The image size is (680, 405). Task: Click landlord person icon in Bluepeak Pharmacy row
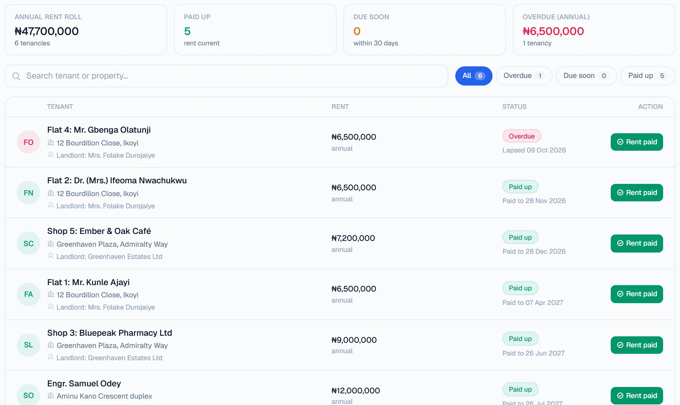click(51, 357)
